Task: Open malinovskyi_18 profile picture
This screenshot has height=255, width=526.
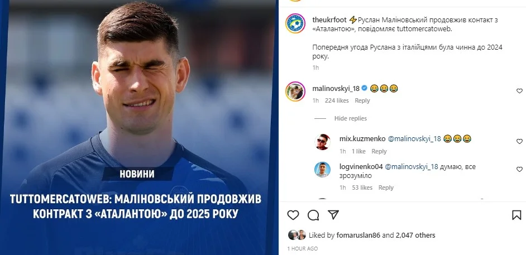Action: [295, 92]
